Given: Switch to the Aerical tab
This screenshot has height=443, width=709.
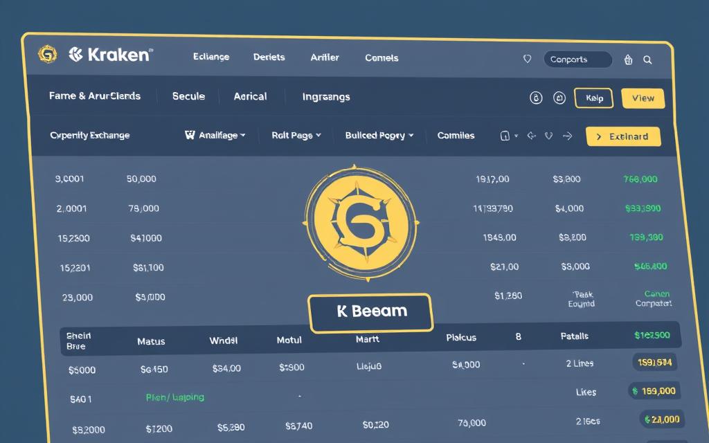Looking at the screenshot, I should (x=250, y=96).
